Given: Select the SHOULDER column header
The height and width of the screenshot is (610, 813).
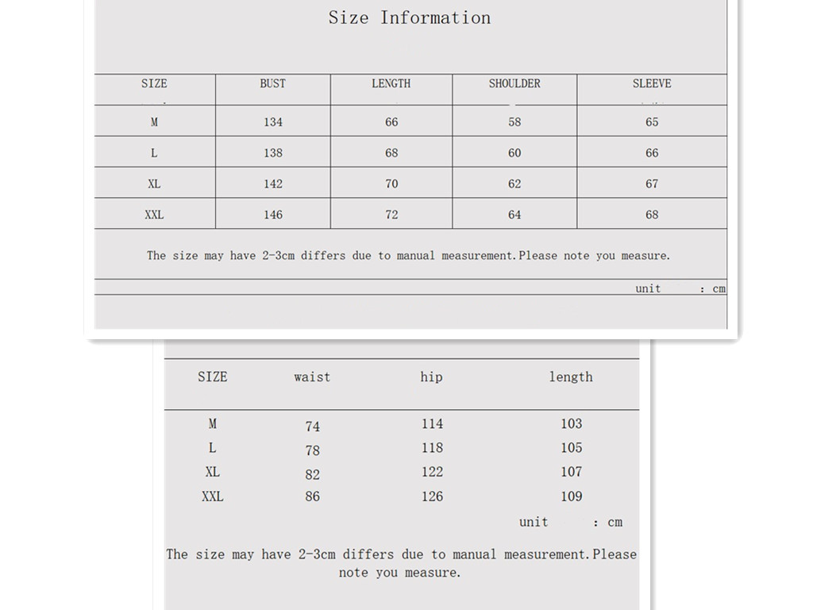Looking at the screenshot, I should click(514, 83).
